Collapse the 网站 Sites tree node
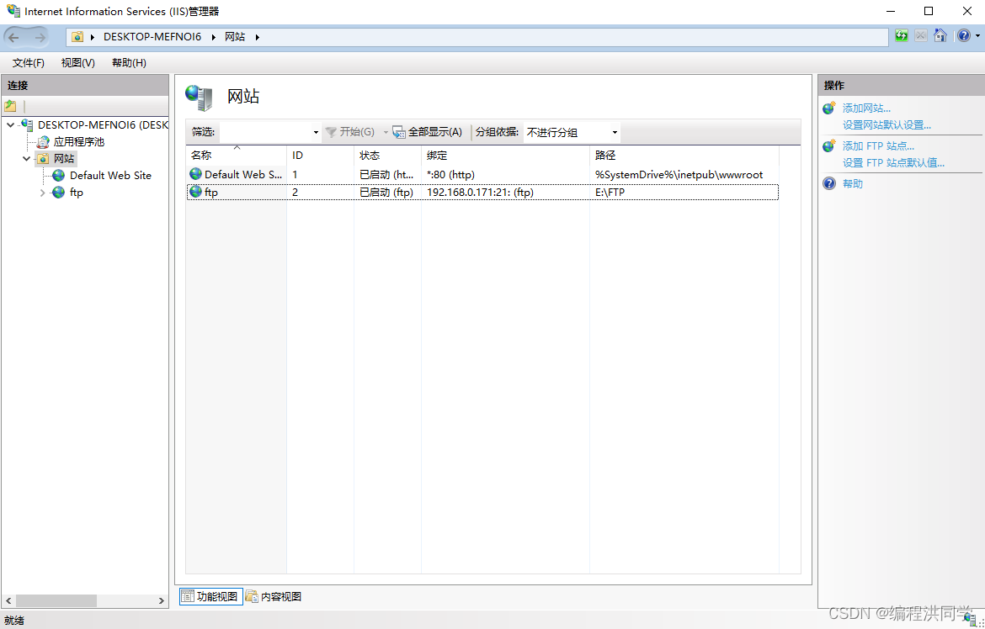This screenshot has height=629, width=985. pos(27,159)
